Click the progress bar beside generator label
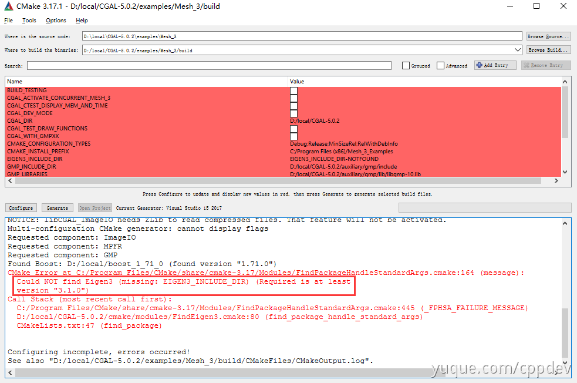 pos(485,208)
